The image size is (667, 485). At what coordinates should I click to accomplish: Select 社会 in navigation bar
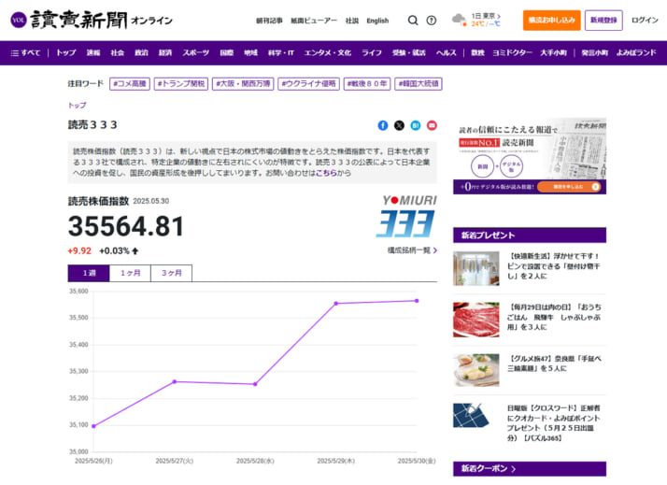click(117, 52)
